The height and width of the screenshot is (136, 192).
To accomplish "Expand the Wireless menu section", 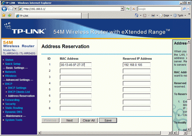I will coord(11,76).
